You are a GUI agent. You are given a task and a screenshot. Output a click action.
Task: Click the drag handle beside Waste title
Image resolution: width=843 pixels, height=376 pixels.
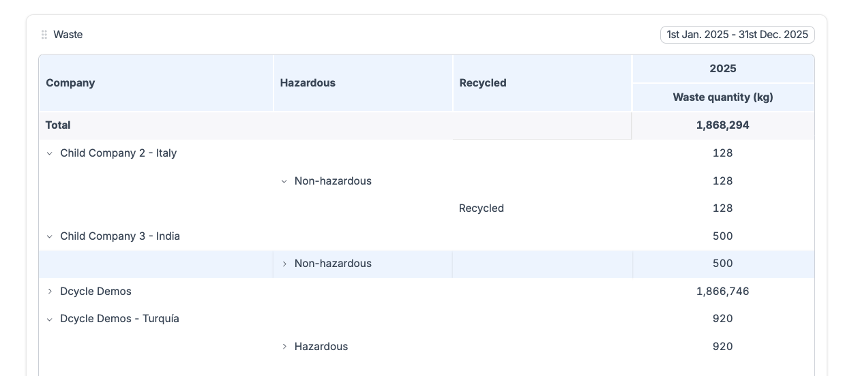[44, 35]
